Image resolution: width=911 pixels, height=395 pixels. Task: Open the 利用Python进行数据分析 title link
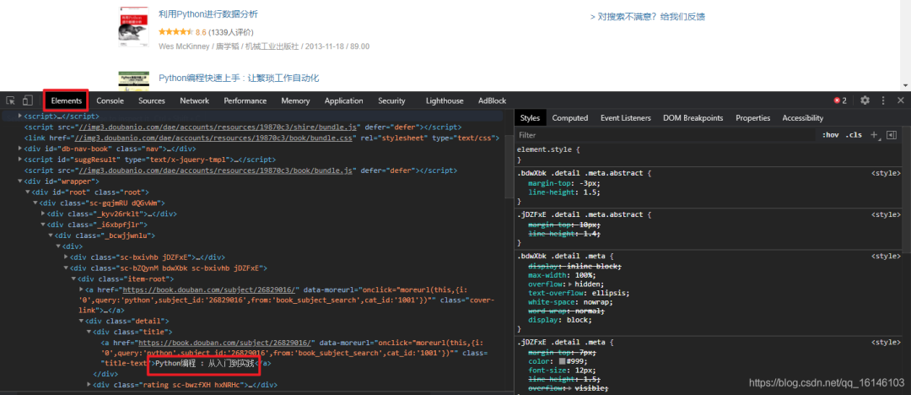coord(208,14)
